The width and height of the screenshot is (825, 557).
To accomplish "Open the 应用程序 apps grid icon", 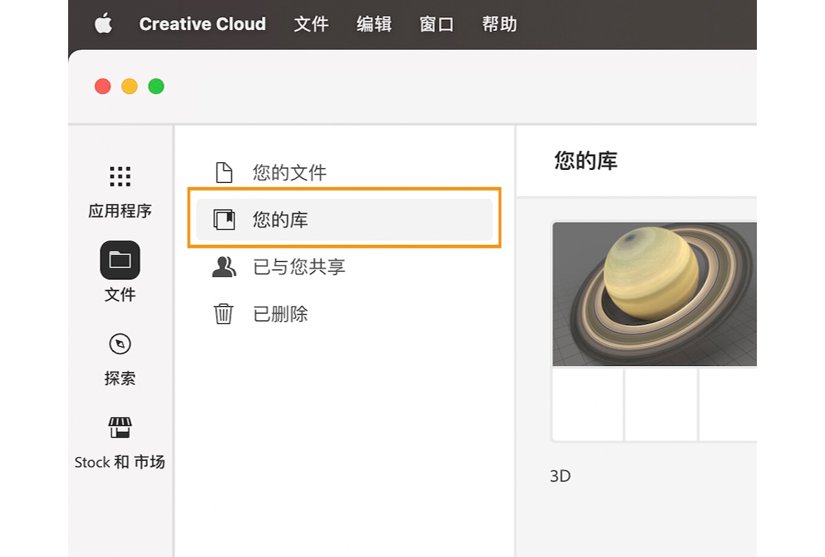I will tap(120, 175).
